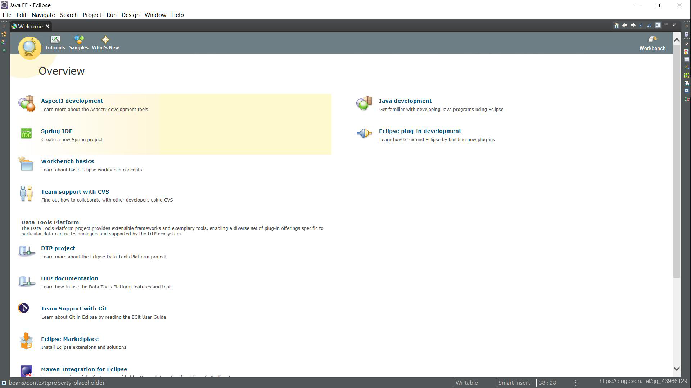Open the Samples page
This screenshot has width=691, height=388.
[78, 43]
